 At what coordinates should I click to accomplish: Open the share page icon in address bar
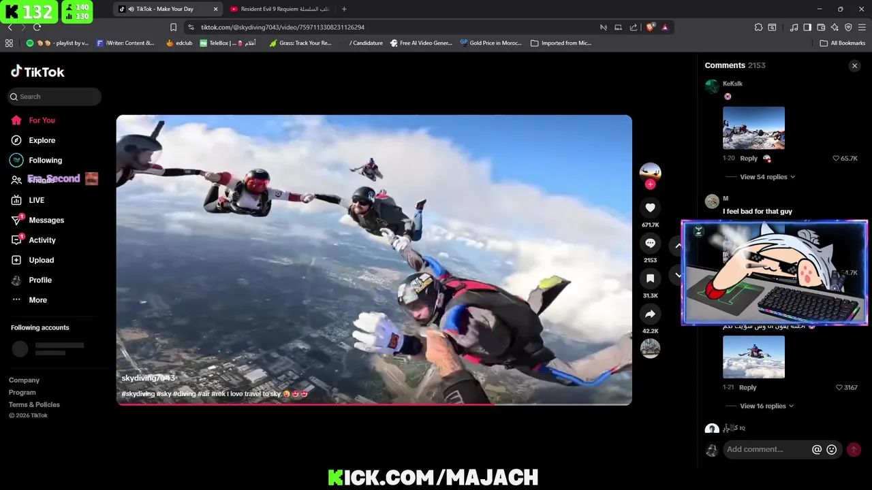(634, 27)
